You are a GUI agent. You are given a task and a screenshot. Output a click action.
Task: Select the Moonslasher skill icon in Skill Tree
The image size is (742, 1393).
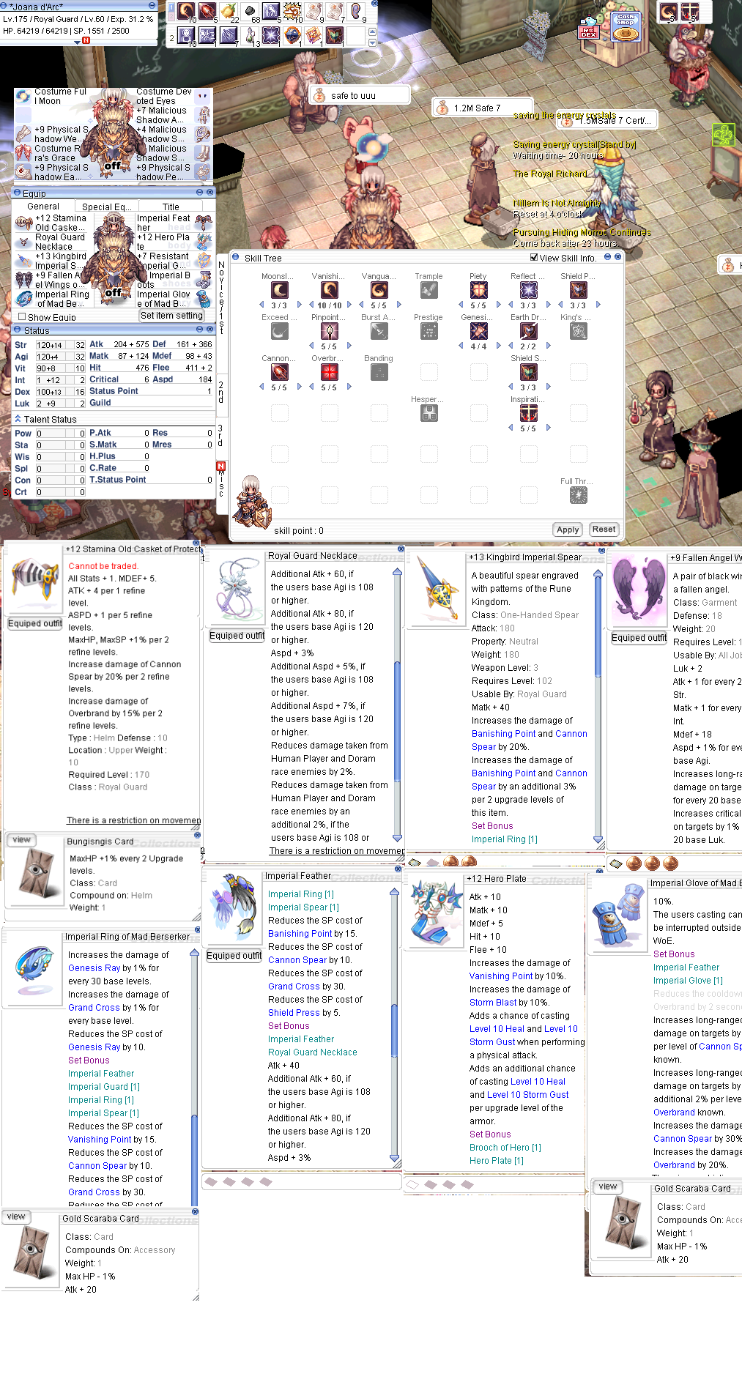280,290
